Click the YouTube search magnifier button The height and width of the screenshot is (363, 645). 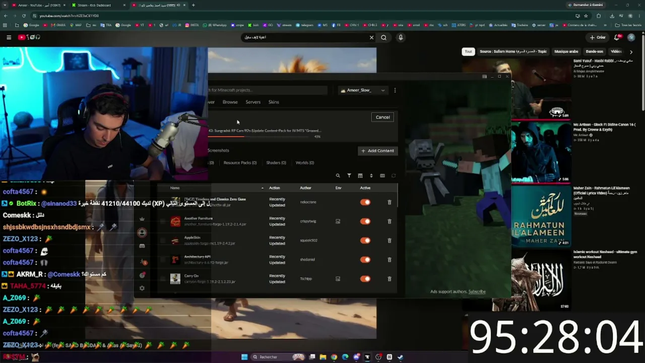click(384, 37)
